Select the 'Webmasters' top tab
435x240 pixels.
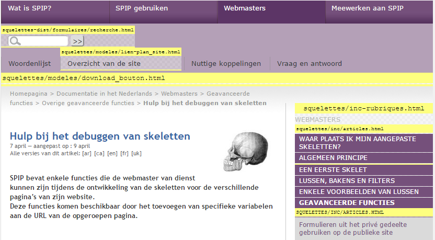tap(245, 8)
